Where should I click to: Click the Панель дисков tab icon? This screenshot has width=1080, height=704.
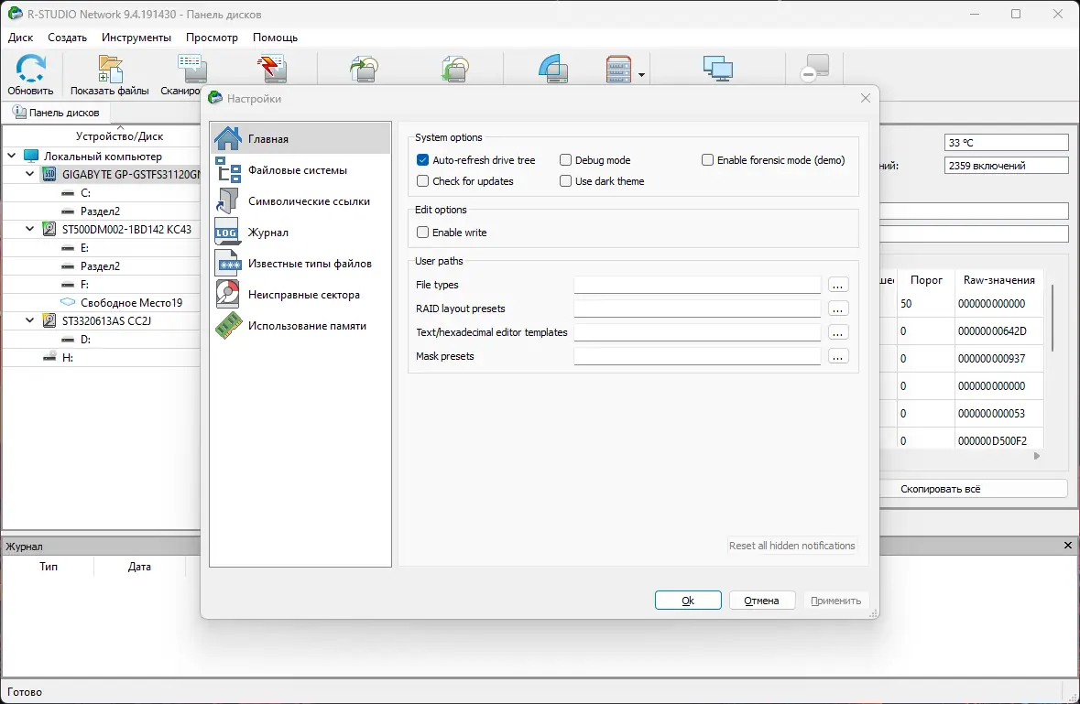pos(19,113)
